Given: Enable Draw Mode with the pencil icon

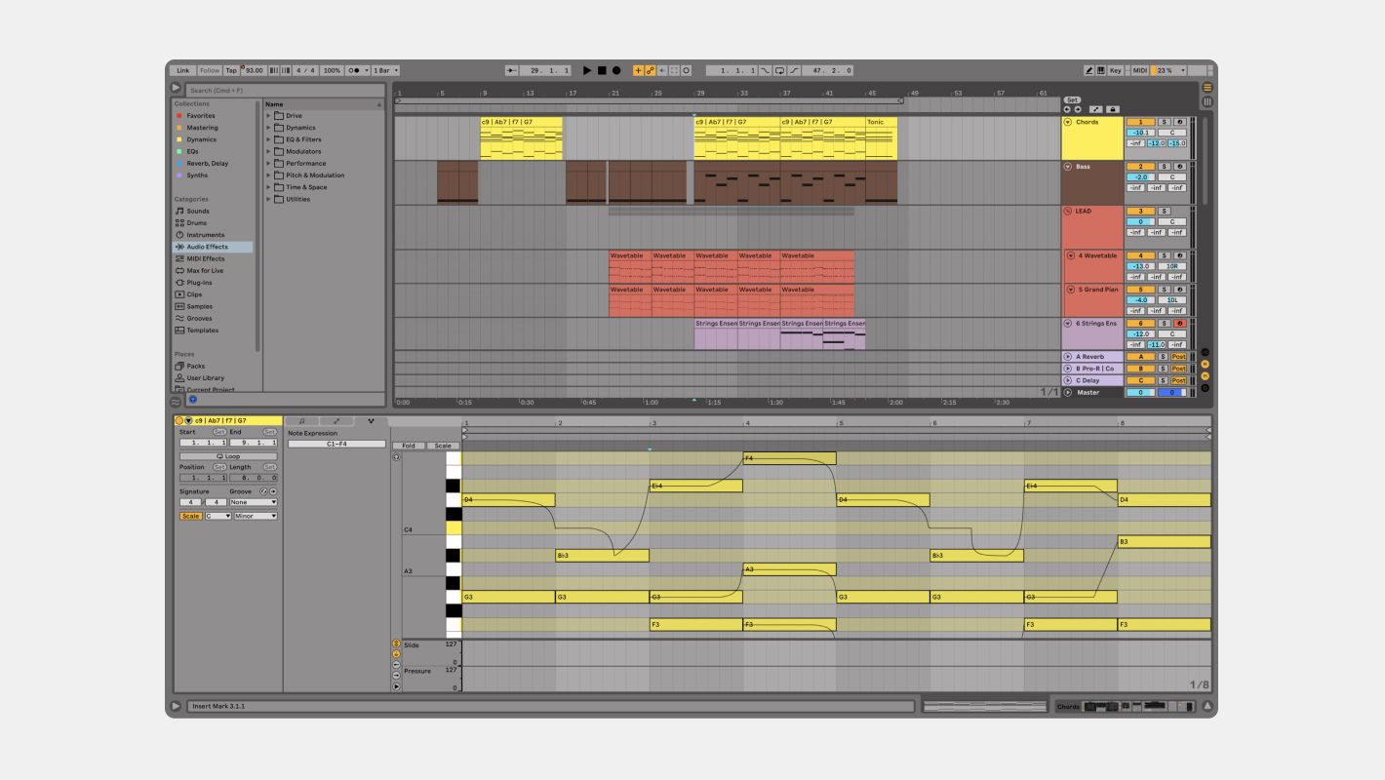Looking at the screenshot, I should click(1089, 70).
